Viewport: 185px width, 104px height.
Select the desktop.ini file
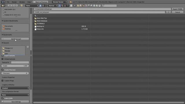coord(40,26)
